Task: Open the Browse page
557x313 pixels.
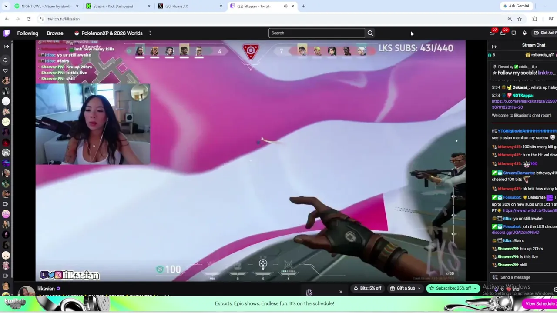Action: pos(55,33)
